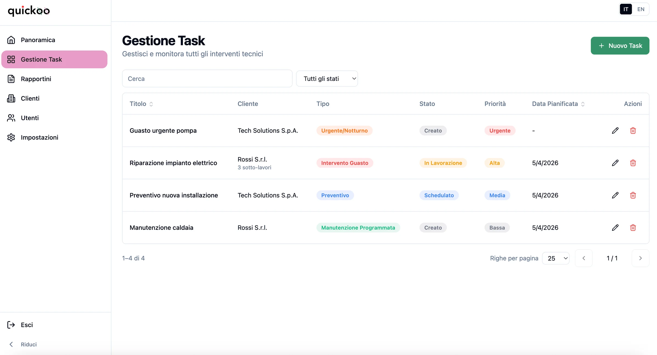Open Gestione Task in sidebar
Viewport: 657px width, 355px height.
(x=54, y=59)
